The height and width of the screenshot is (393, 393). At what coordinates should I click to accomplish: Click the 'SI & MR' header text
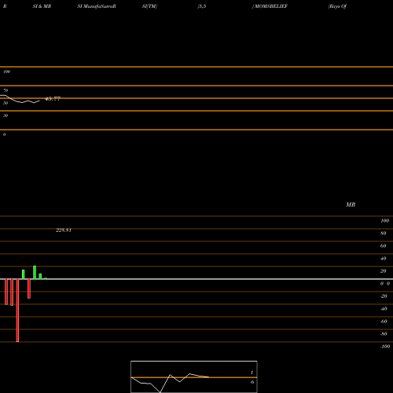point(42,6)
